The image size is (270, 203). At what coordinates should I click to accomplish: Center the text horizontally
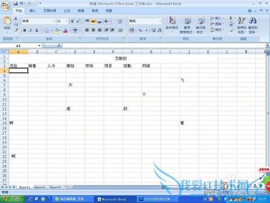coord(93,30)
